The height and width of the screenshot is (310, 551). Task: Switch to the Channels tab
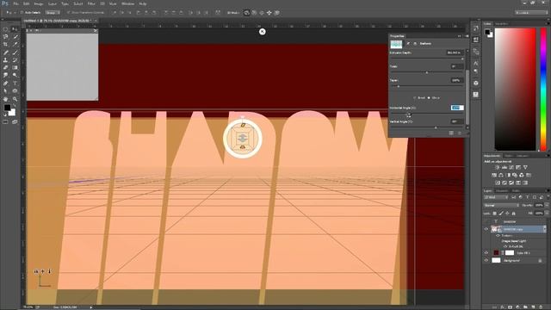click(502, 191)
